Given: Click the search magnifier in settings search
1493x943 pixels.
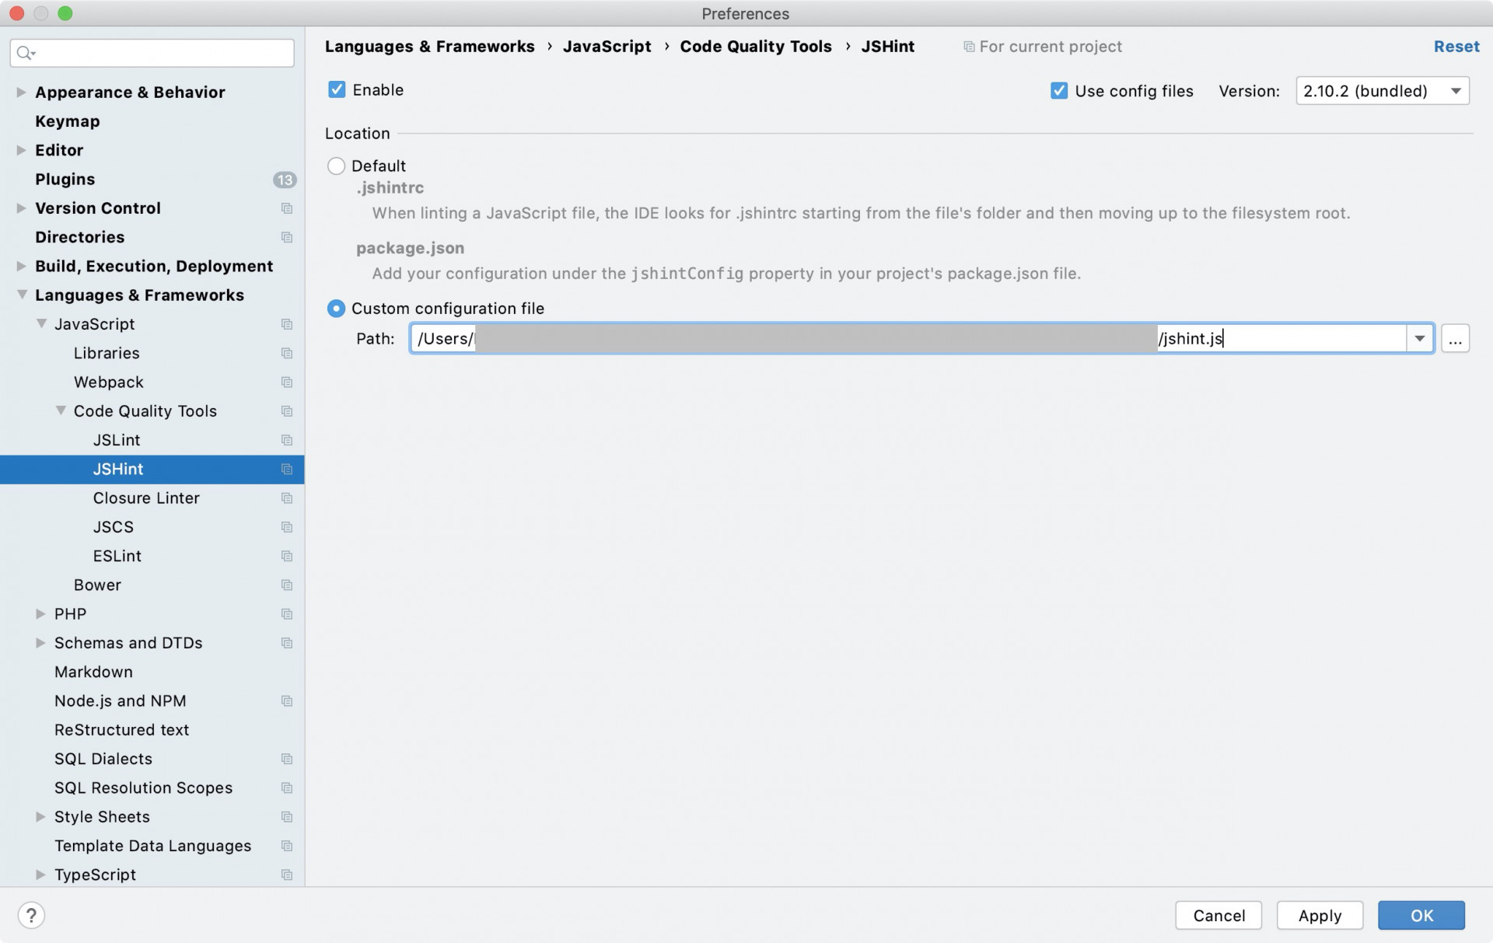Looking at the screenshot, I should point(26,52).
